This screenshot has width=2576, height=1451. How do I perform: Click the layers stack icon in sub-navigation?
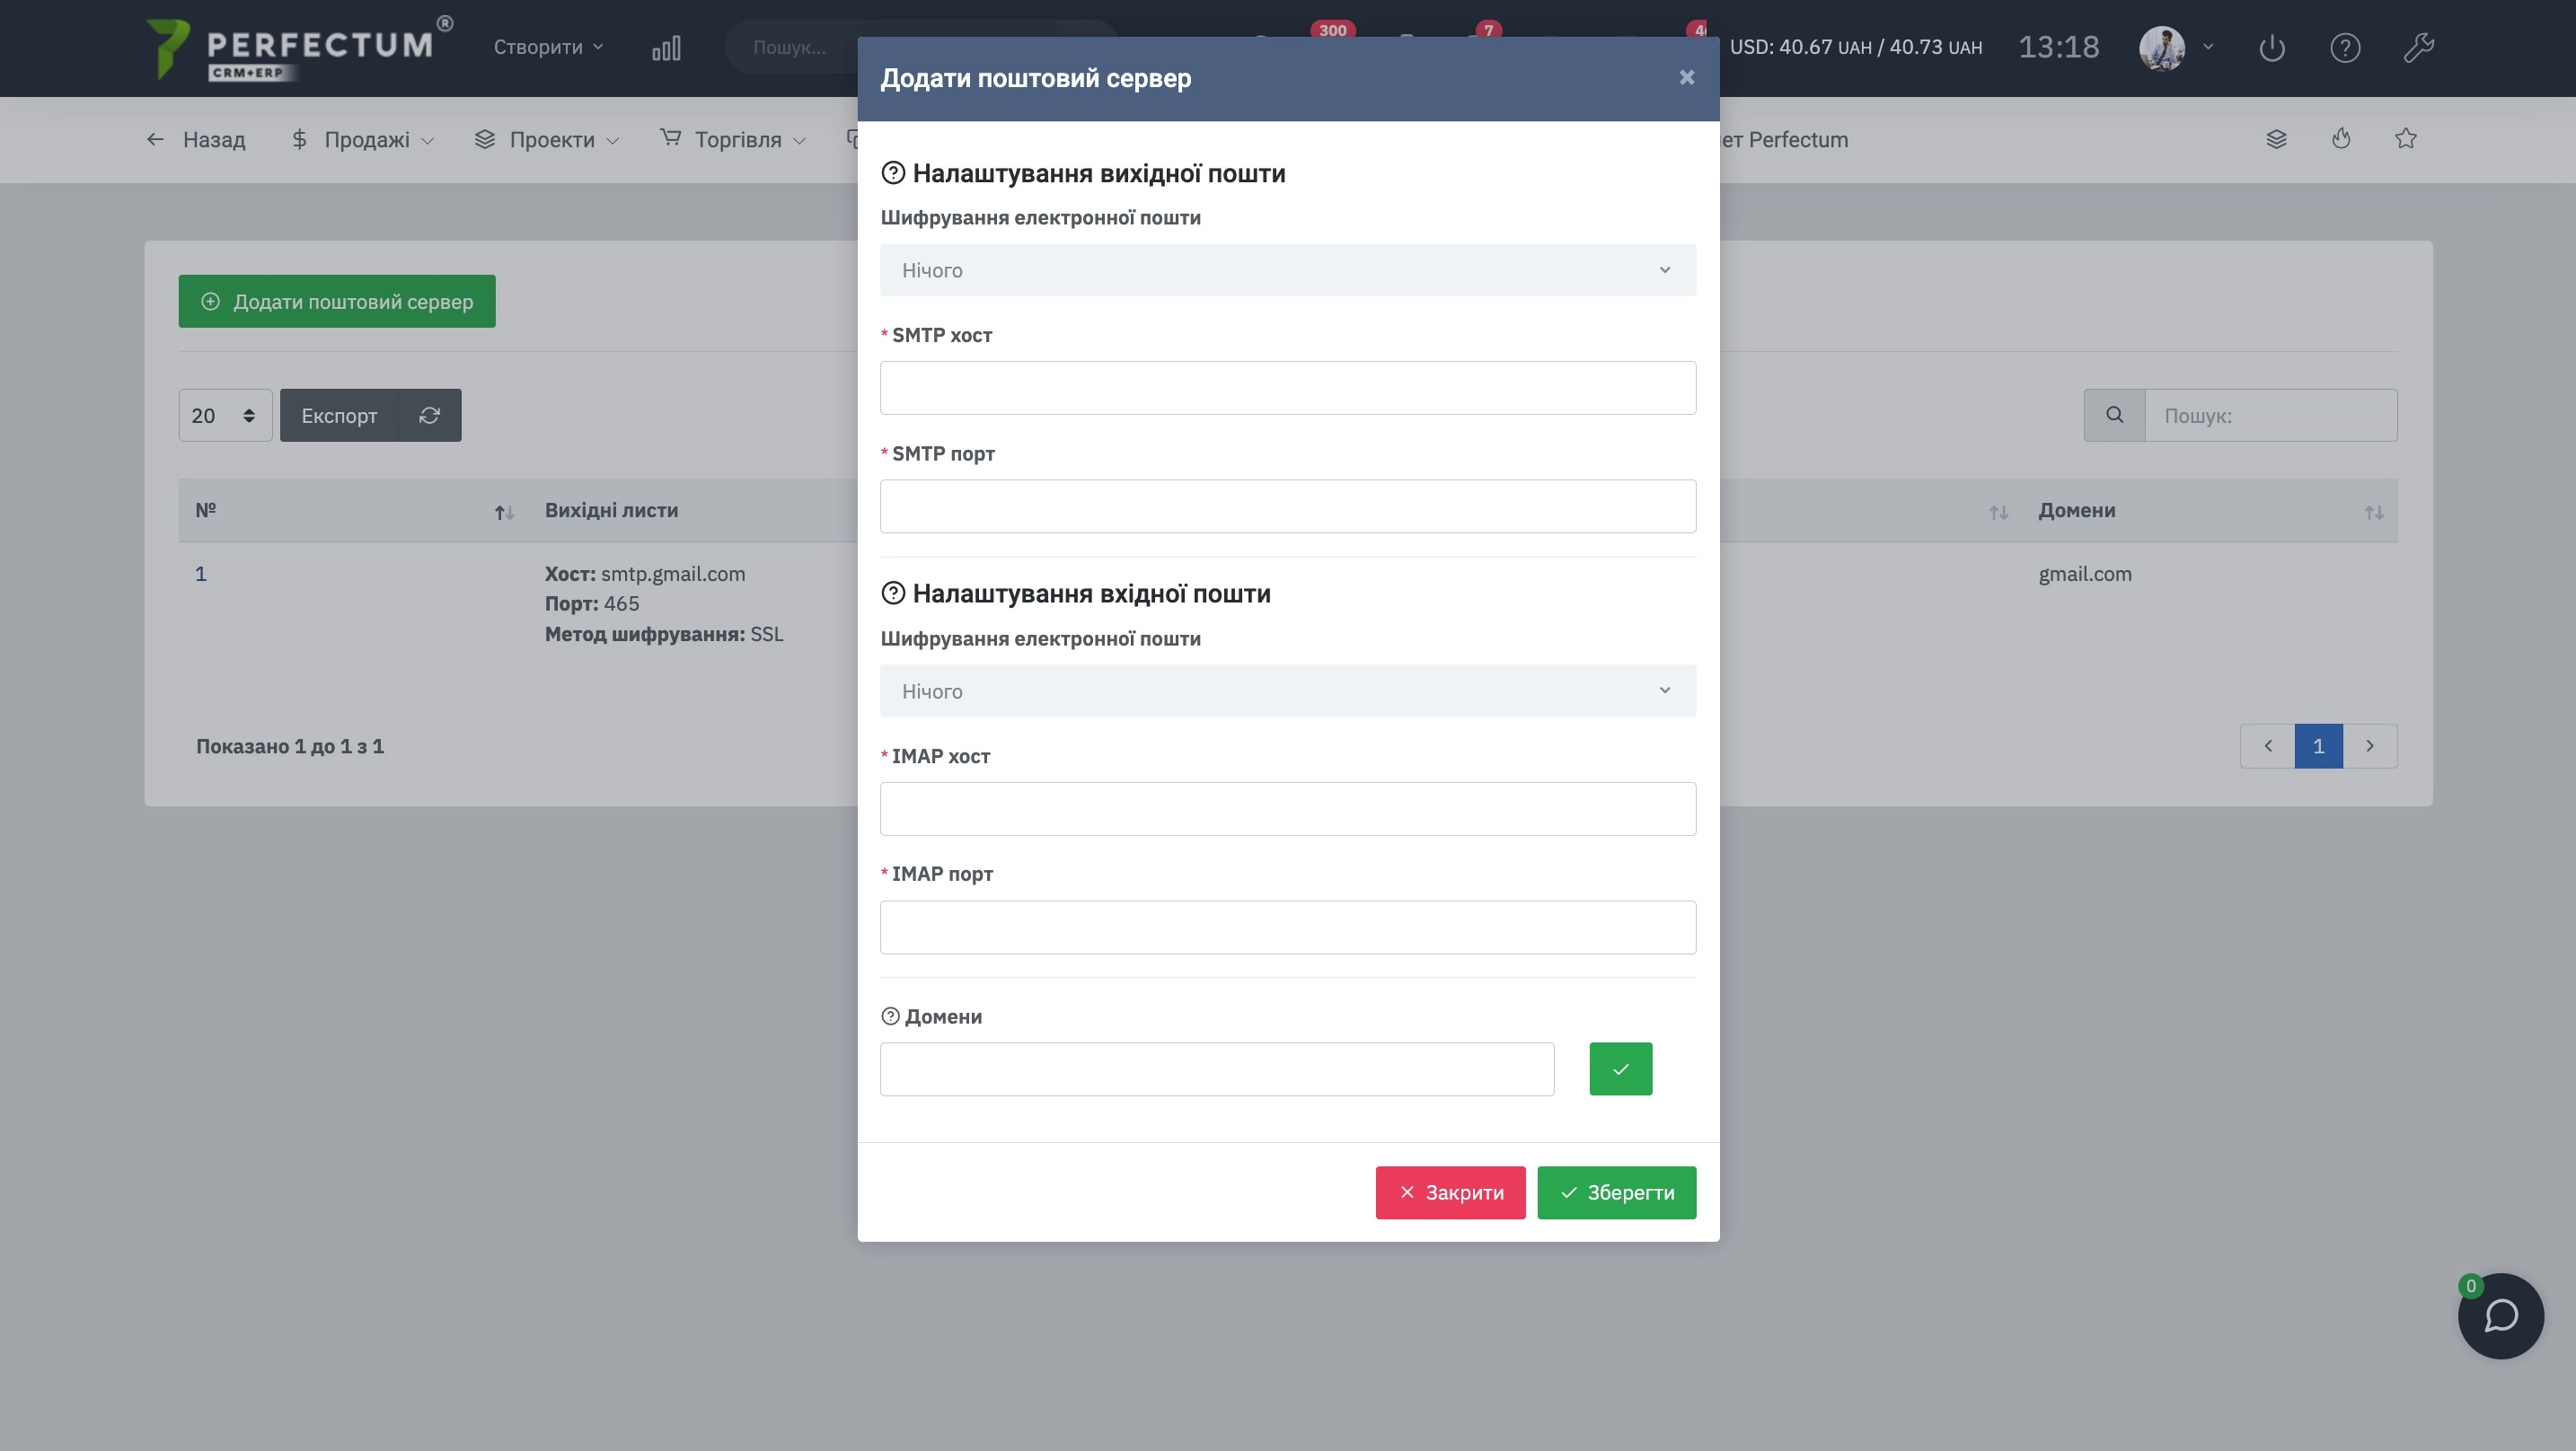tap(2276, 139)
